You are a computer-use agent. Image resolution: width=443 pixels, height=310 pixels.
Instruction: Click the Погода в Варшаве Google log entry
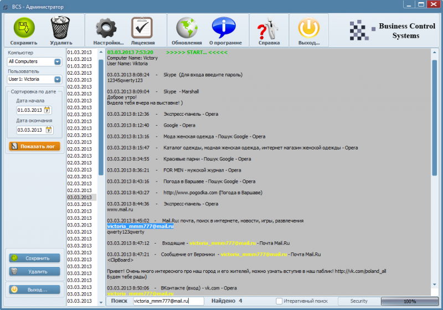coord(181,182)
